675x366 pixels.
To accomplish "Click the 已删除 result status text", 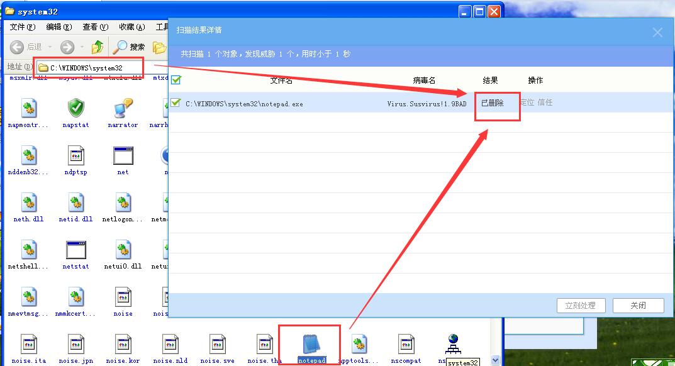I will [x=493, y=103].
